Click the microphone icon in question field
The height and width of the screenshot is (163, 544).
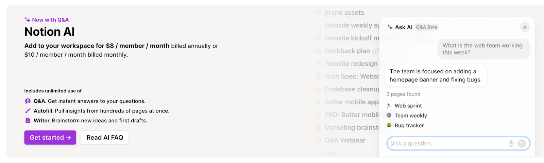coord(511,143)
